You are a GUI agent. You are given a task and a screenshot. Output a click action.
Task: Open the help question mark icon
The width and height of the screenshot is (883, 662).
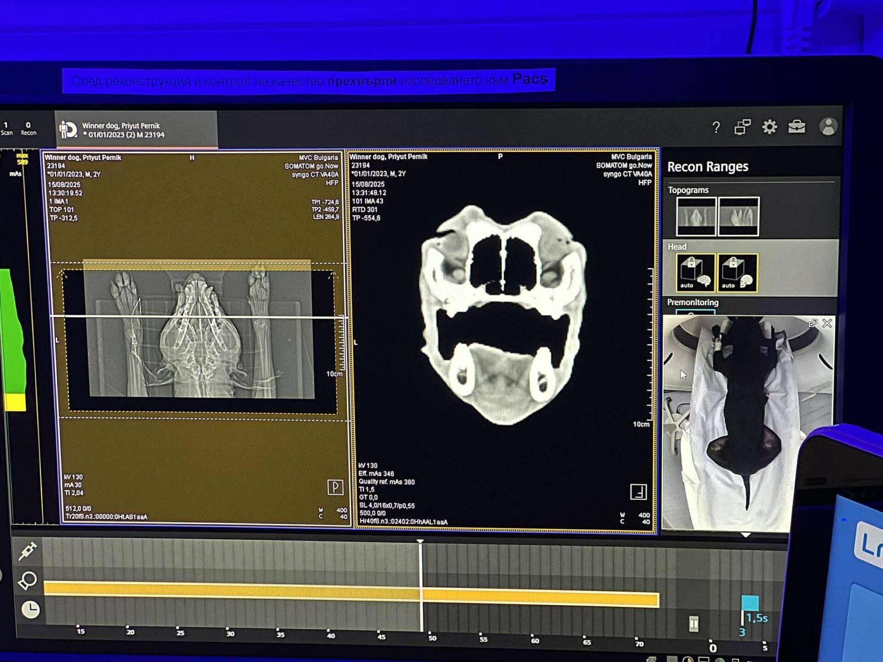tap(716, 127)
